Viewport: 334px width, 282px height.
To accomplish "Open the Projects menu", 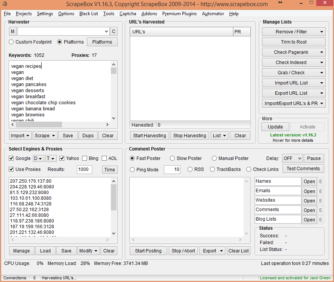I will (24, 14).
